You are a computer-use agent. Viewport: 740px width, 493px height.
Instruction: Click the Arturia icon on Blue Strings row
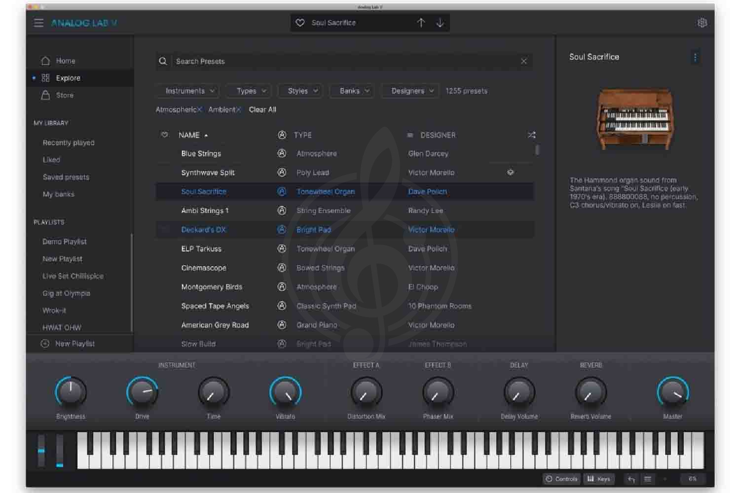[282, 153]
